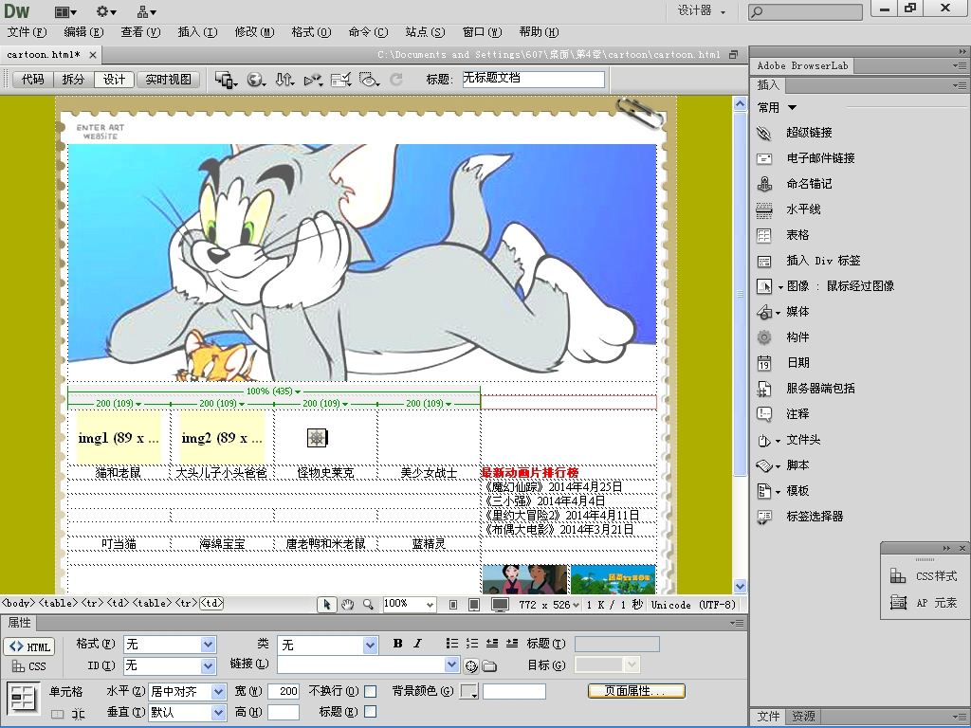Open the ID dropdown
Image resolution: width=971 pixels, height=728 pixels.
(x=209, y=665)
